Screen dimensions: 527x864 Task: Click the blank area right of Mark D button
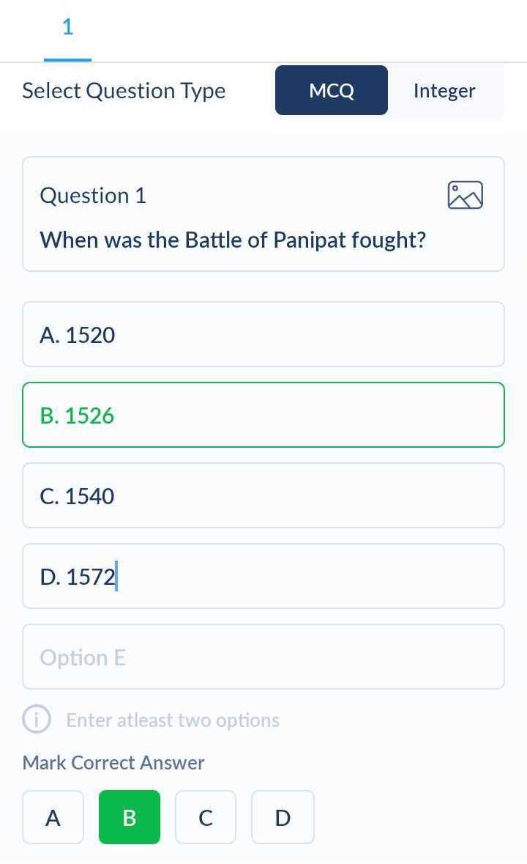tap(417, 817)
